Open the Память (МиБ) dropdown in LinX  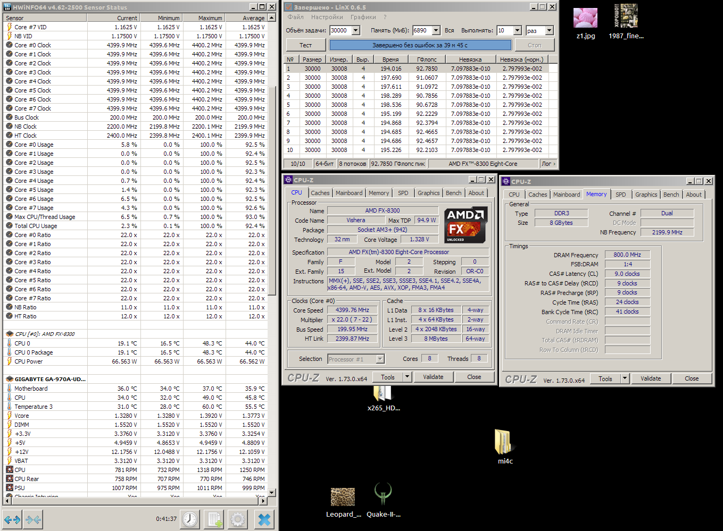click(x=436, y=31)
